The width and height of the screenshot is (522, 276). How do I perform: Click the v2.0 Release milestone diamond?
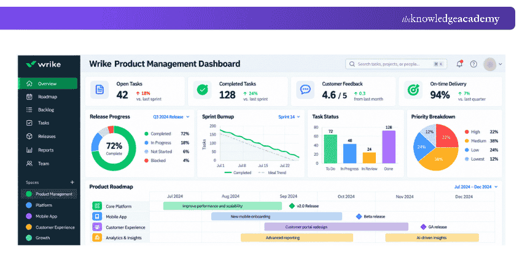pos(292,206)
